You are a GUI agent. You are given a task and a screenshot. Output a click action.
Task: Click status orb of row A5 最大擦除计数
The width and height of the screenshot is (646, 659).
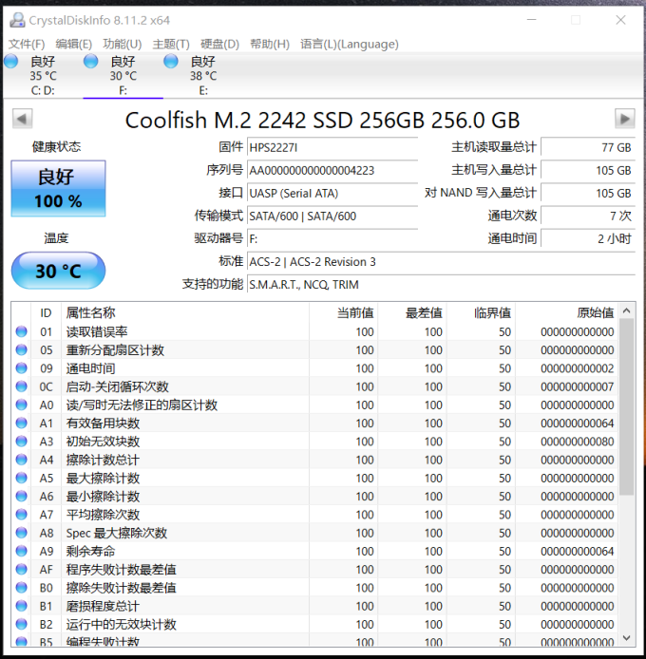[22, 478]
